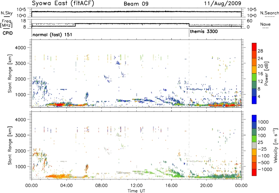Select the Freq. [MHz] axis label
This screenshot has width=279, height=193.
pyautogui.click(x=6, y=24)
